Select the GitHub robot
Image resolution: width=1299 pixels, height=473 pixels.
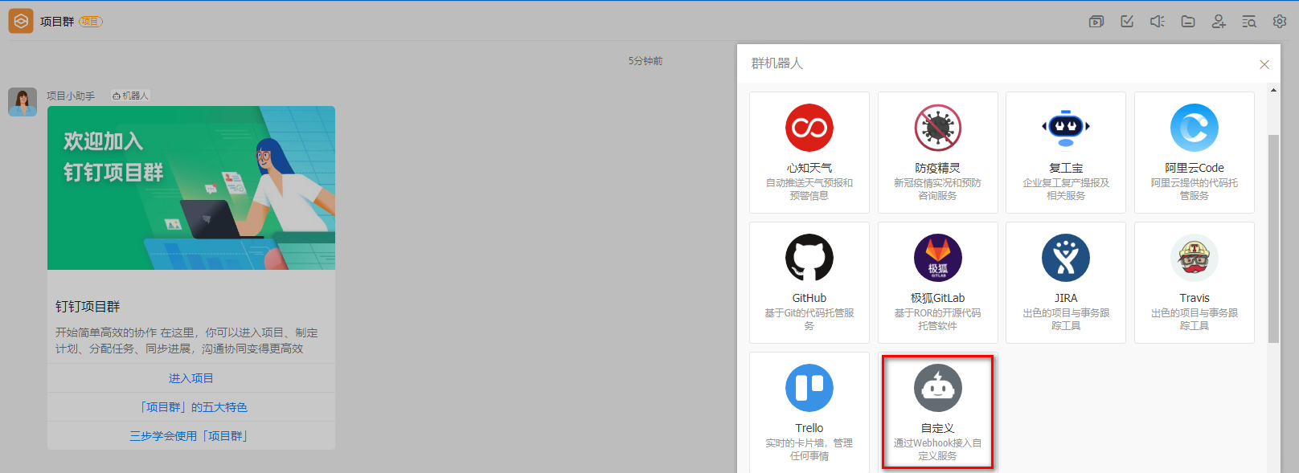coord(809,282)
